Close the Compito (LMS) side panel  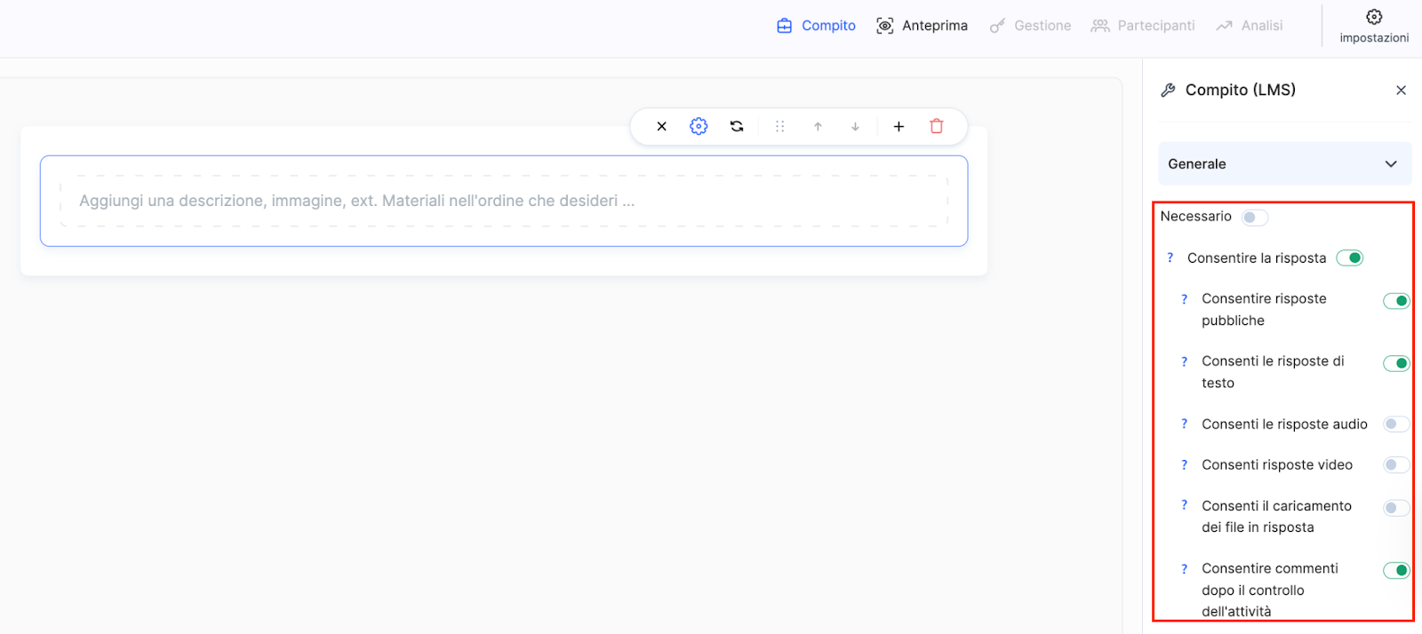tap(1401, 90)
